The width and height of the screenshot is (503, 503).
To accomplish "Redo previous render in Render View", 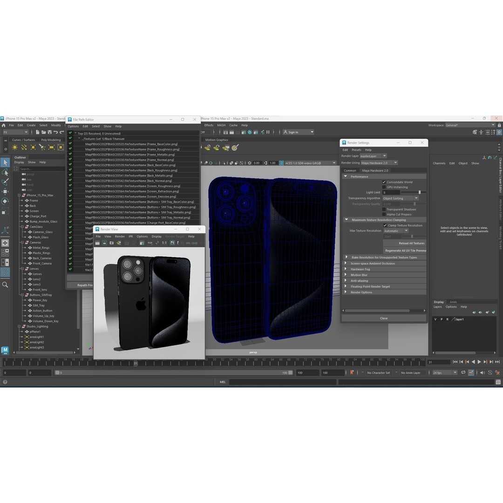I will point(97,243).
